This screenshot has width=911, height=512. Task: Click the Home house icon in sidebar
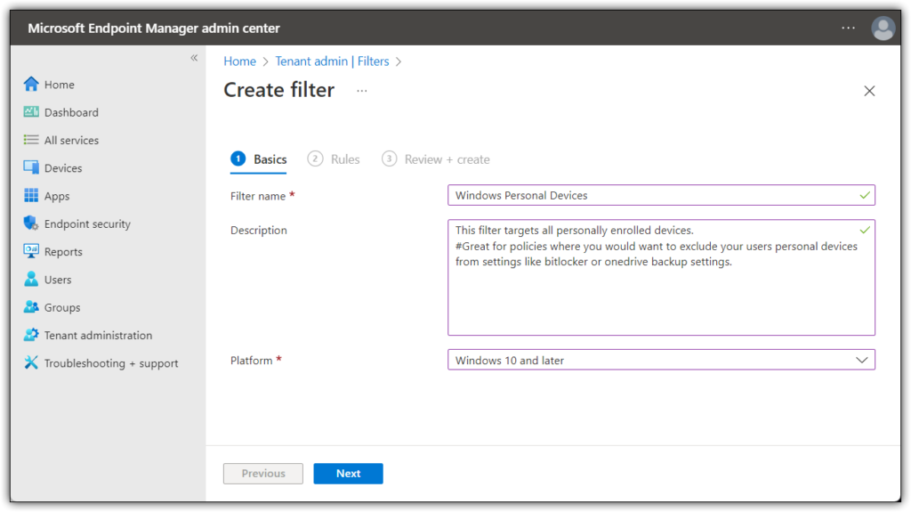coord(31,84)
